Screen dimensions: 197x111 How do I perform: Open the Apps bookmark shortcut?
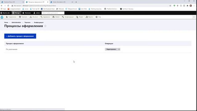tap(3, 9)
